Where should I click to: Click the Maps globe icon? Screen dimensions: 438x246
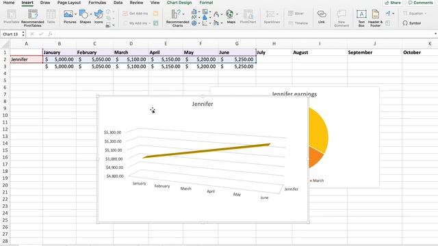pyautogui.click(x=230, y=14)
